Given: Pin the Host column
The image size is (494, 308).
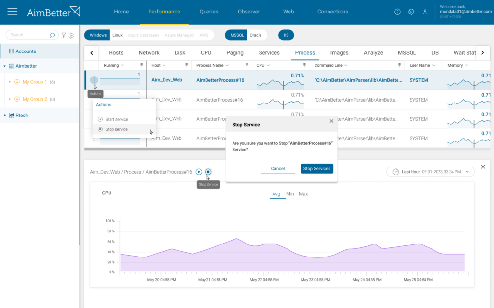Looking at the screenshot, I should (187, 65).
